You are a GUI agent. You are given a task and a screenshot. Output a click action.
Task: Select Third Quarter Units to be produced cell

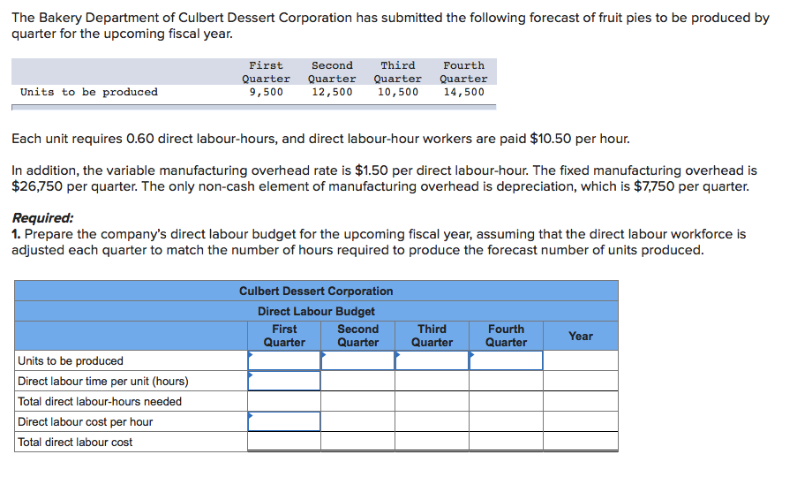[x=432, y=360]
